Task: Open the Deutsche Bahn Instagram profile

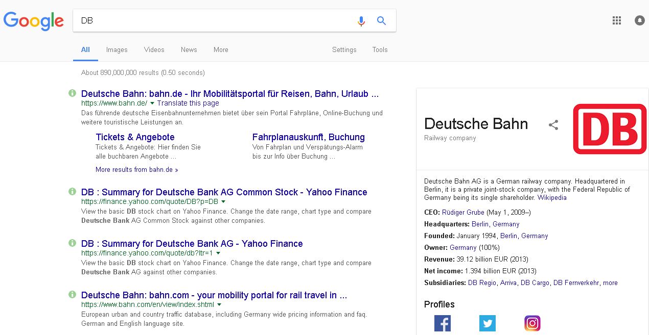Action: [x=532, y=323]
